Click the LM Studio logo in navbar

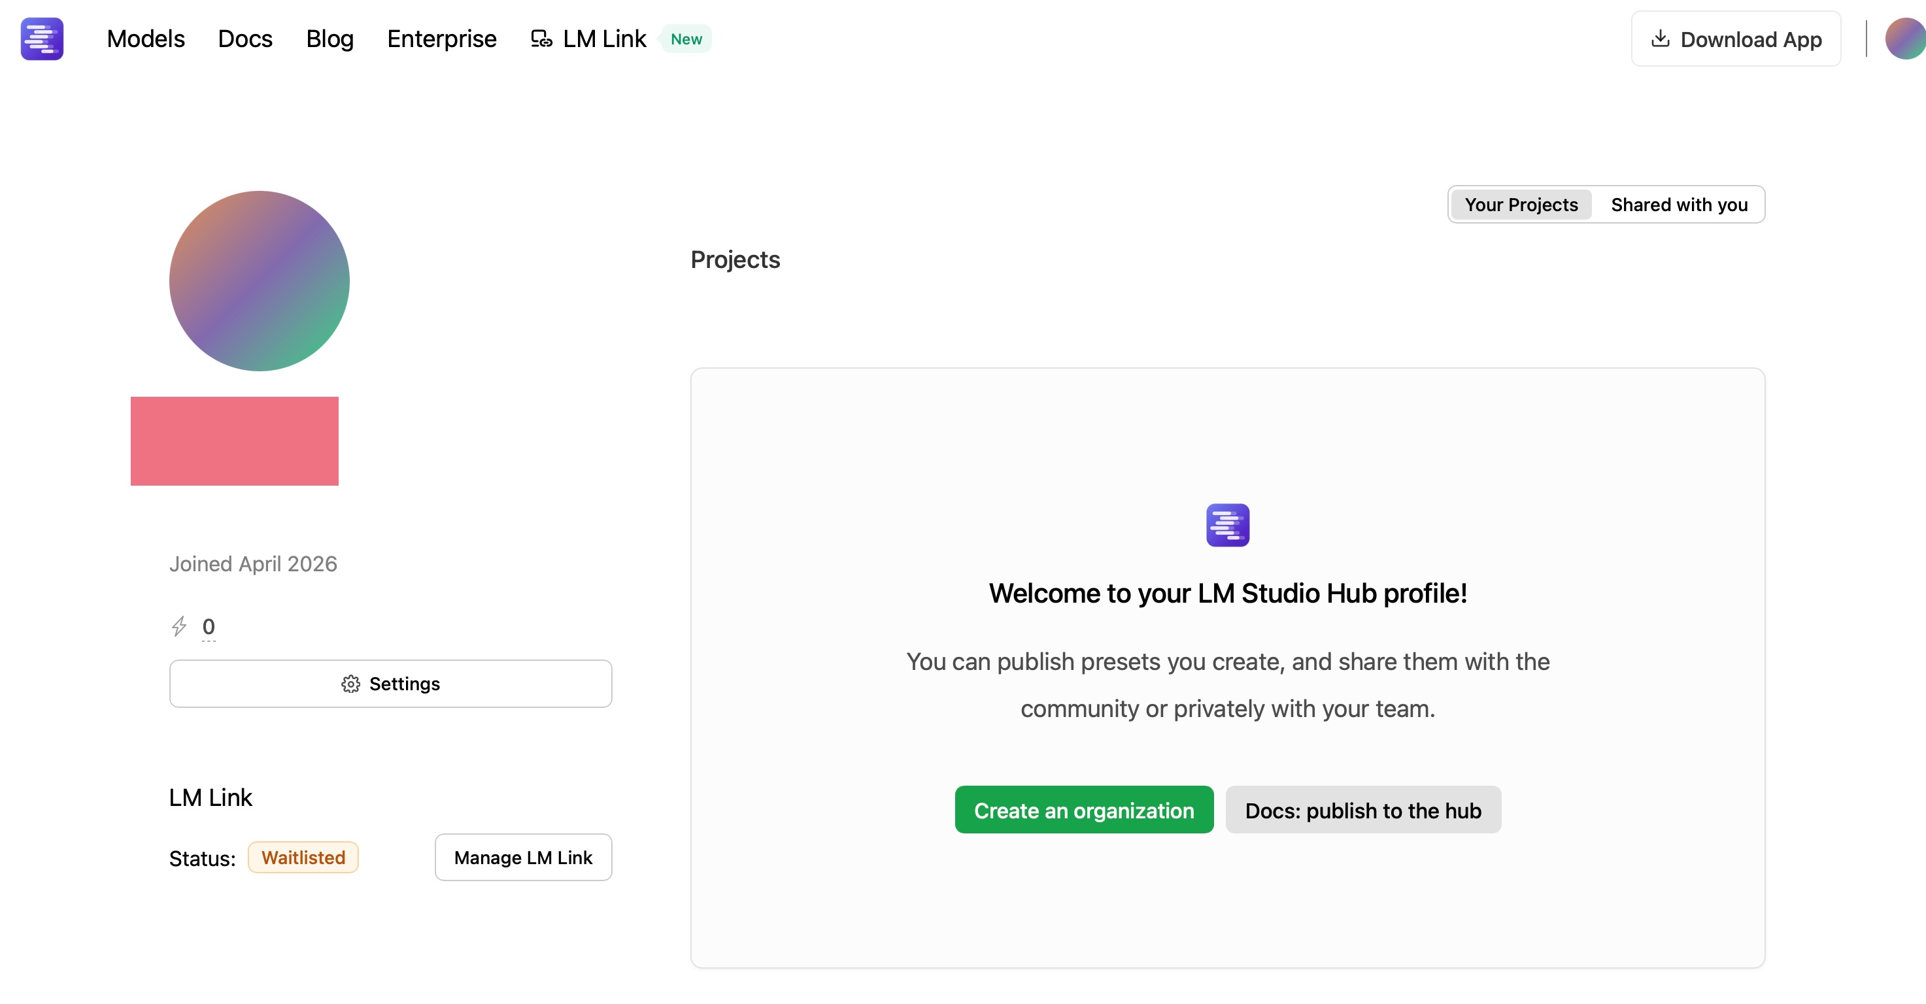(x=42, y=39)
